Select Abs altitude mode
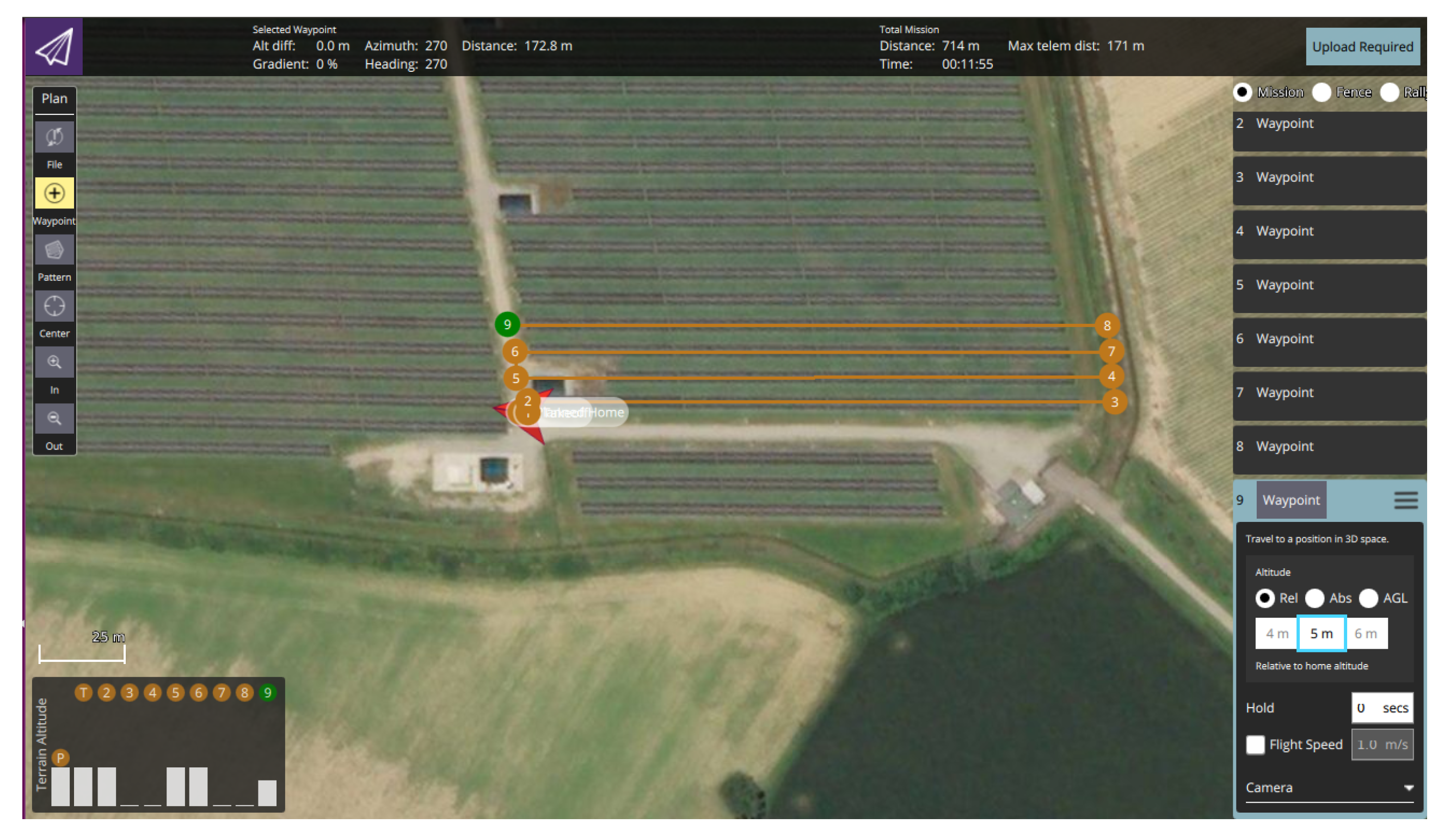The image size is (1444, 836). tap(1314, 598)
